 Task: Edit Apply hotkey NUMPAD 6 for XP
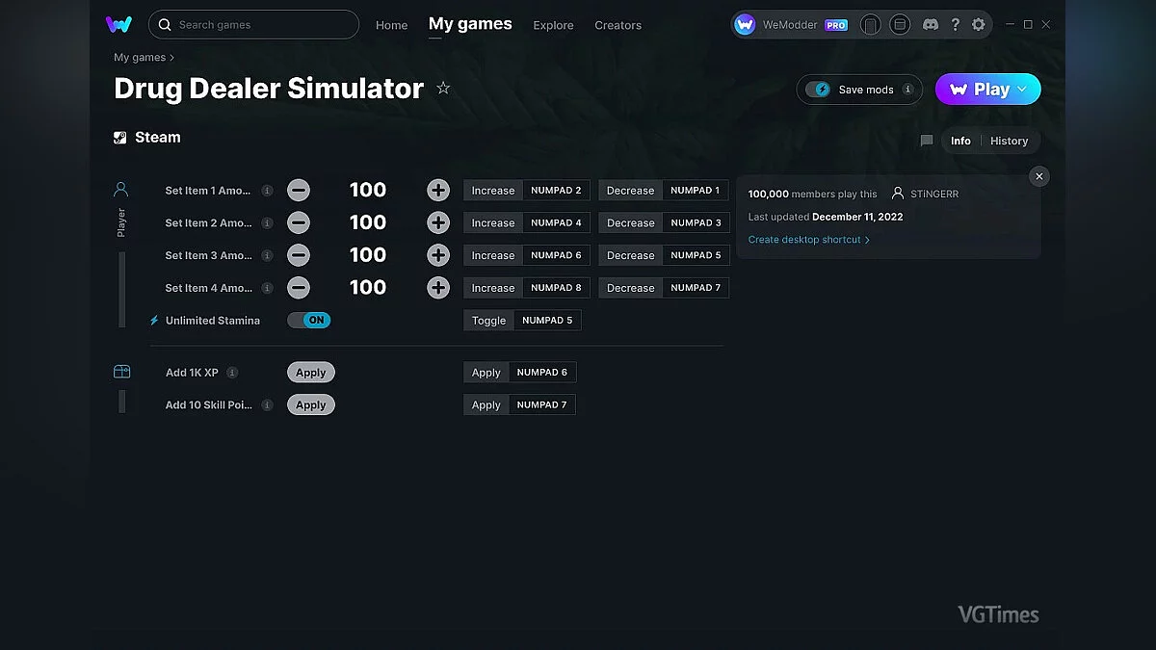click(x=542, y=373)
